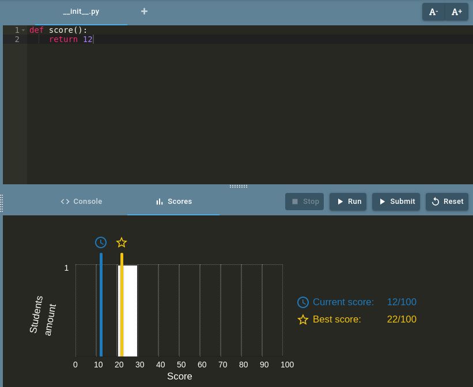Collapse the code fold arrow on line 1

(23, 30)
